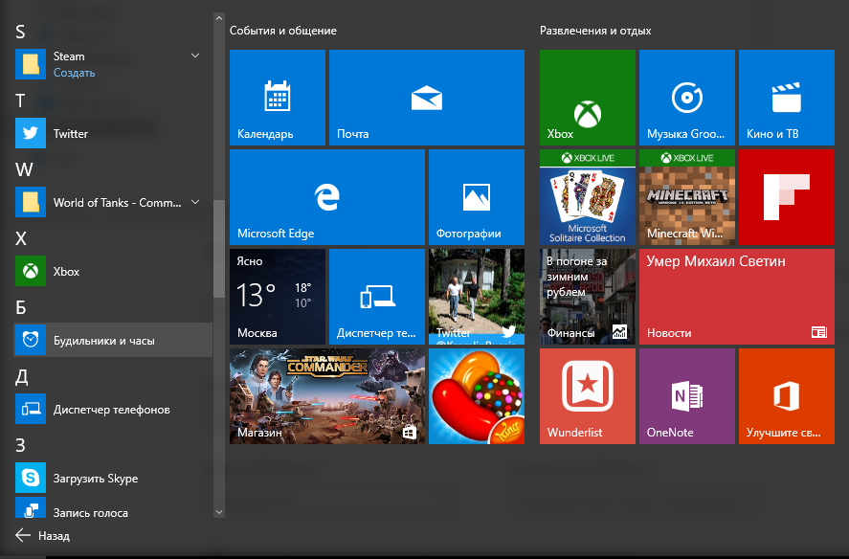Open the Кино и ТВ tile

[787, 98]
